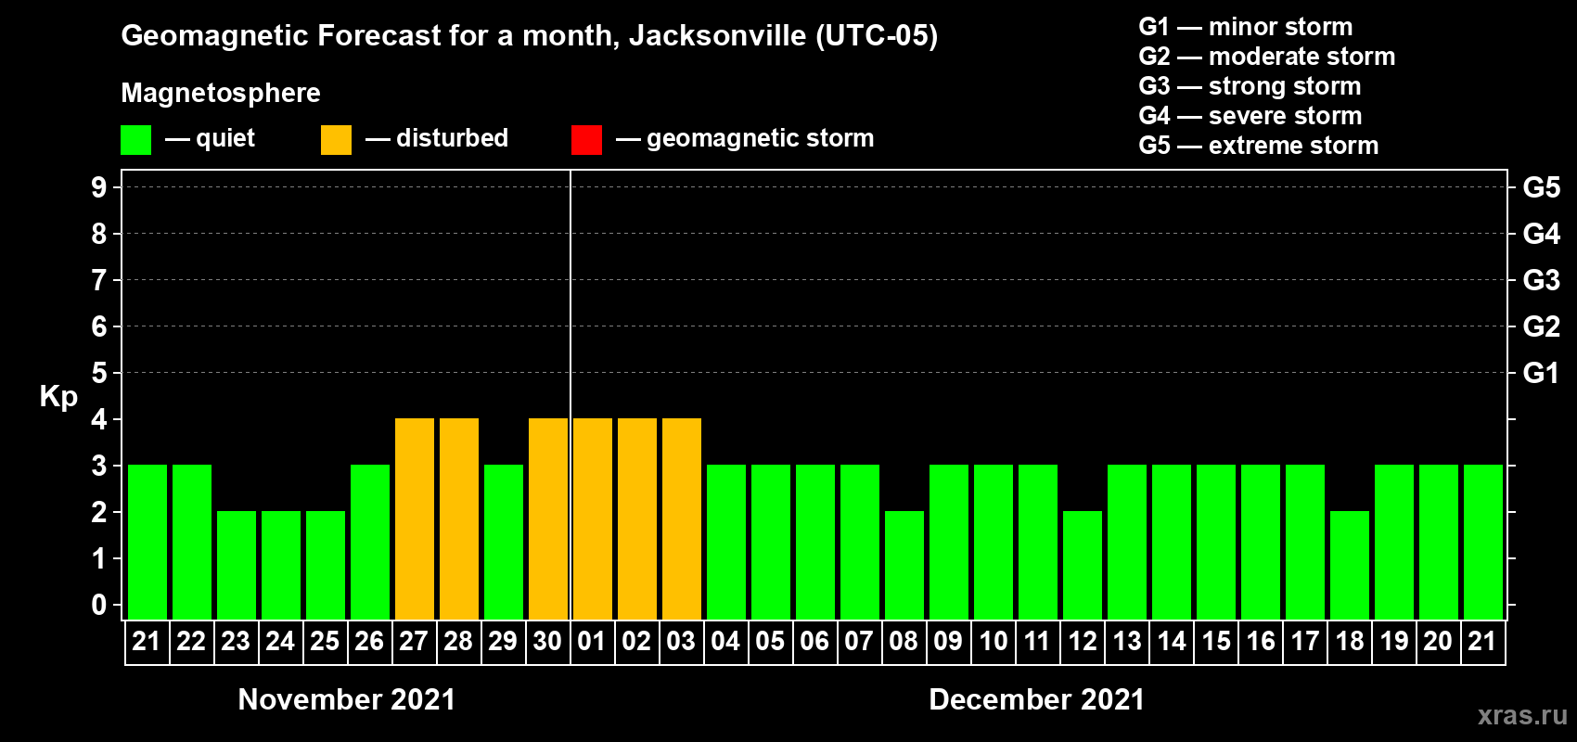Click the date cell 17 in December
The height and width of the screenshot is (742, 1577).
click(x=1305, y=642)
